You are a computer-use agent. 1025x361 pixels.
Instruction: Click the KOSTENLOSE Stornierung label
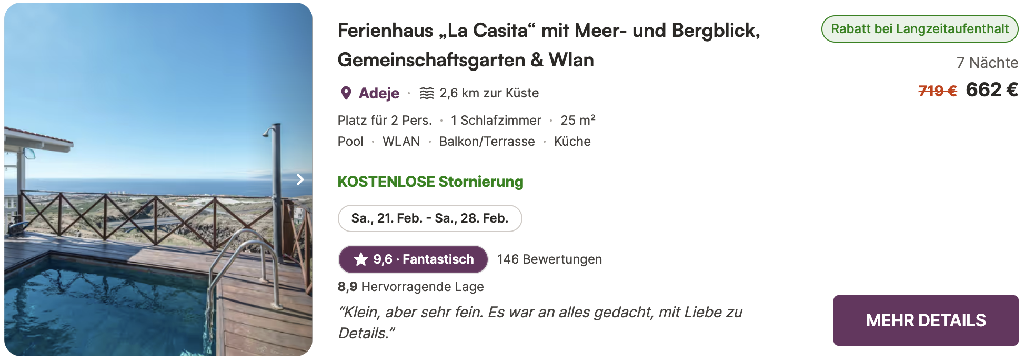pyautogui.click(x=430, y=182)
